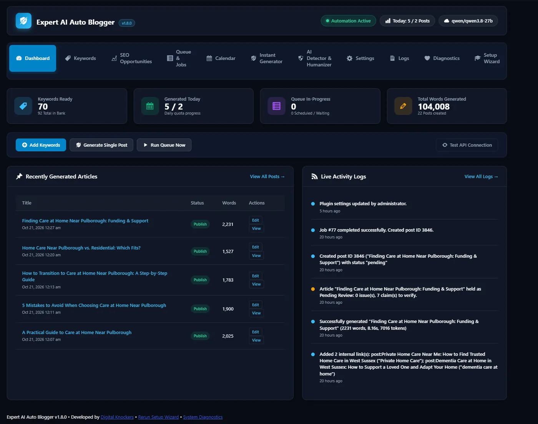538x424 pixels.
Task: View the Home Care Near Pulborough vs. Residential post
Action: pyautogui.click(x=256, y=255)
